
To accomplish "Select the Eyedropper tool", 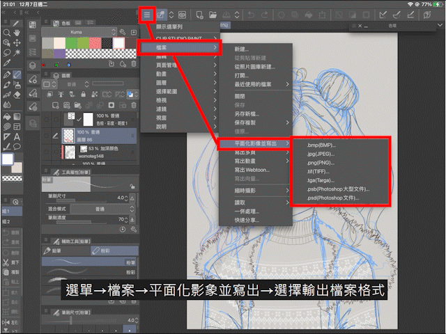I will click(6, 63).
